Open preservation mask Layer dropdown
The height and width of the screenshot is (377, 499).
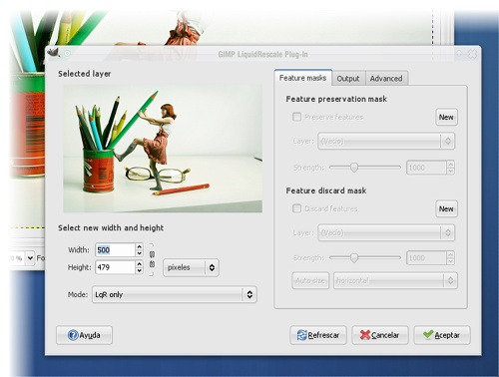pyautogui.click(x=386, y=141)
